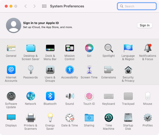Click the Search field
159x135 pixels.
click(x=137, y=6)
